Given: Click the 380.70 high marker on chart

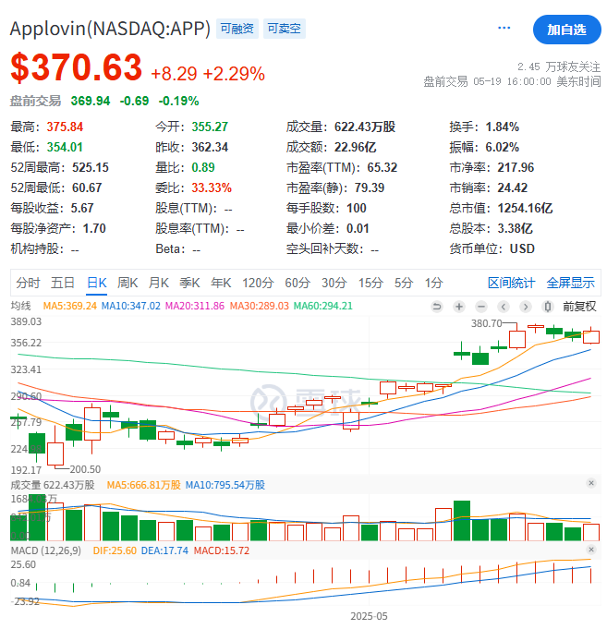Looking at the screenshot, I should point(486,323).
